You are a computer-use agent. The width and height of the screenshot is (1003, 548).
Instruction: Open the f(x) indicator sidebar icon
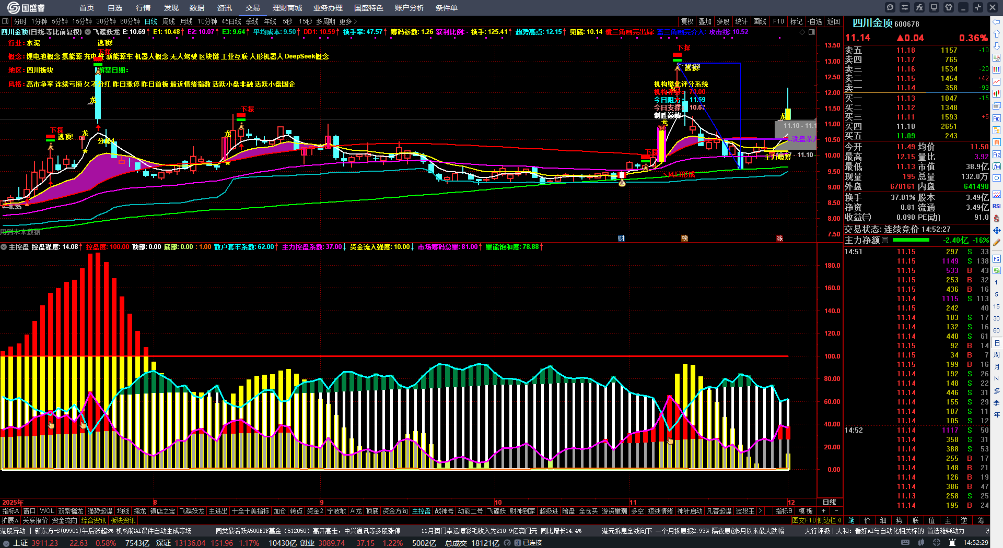997,166
